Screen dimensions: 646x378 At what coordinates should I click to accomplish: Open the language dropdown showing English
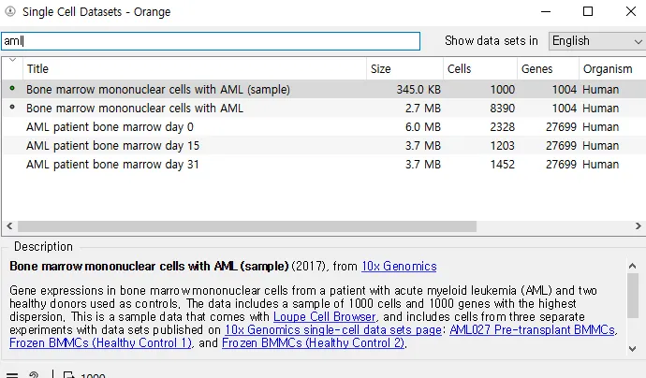click(x=596, y=40)
